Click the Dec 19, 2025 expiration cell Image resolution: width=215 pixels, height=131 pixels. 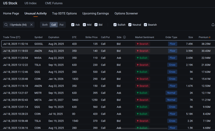tap(56, 121)
